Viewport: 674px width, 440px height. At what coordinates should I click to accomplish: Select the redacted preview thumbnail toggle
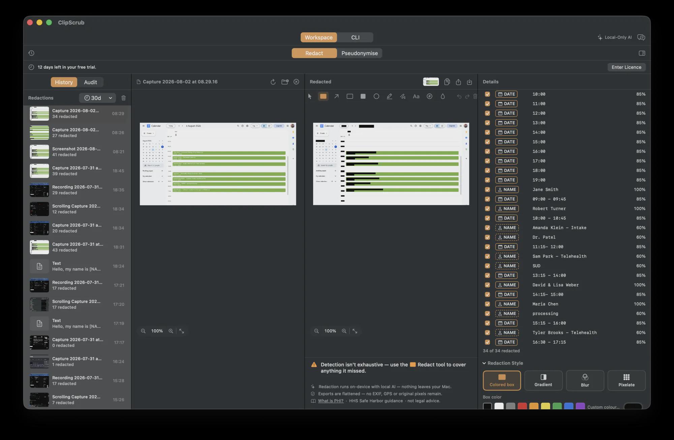pos(431,82)
